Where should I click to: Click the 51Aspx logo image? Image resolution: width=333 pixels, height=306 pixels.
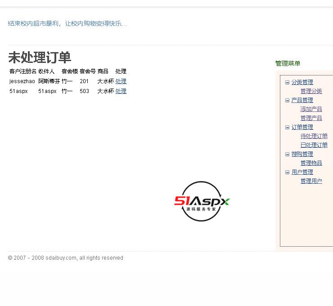tap(202, 201)
